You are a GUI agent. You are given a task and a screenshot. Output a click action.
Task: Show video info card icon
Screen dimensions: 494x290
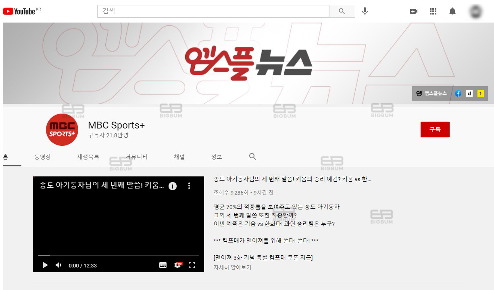point(173,186)
